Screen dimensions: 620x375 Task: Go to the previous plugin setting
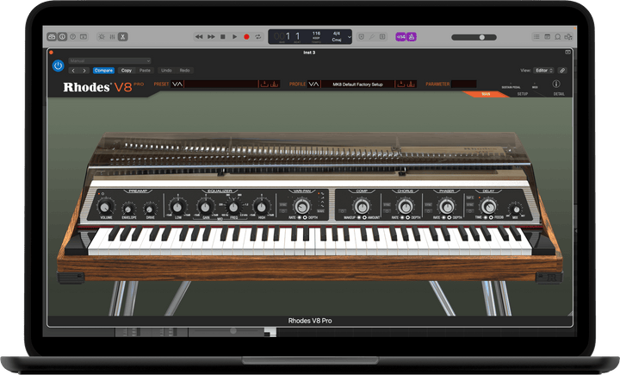[x=73, y=71]
